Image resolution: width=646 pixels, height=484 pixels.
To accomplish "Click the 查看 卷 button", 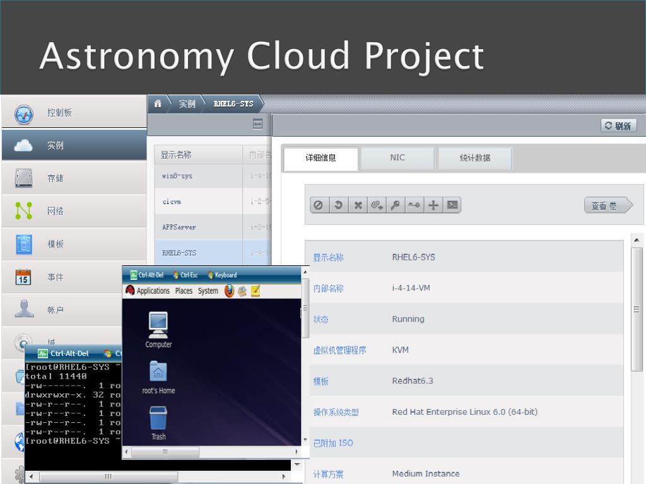I will coord(608,205).
